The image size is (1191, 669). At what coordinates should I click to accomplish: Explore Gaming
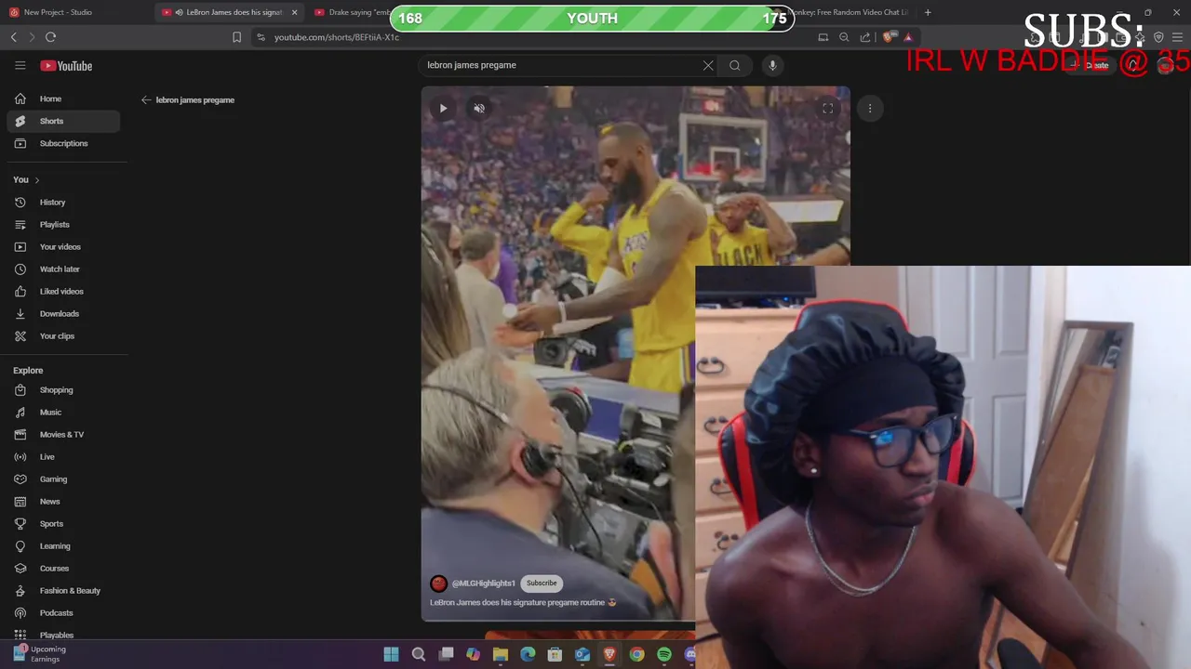[x=63, y=479]
